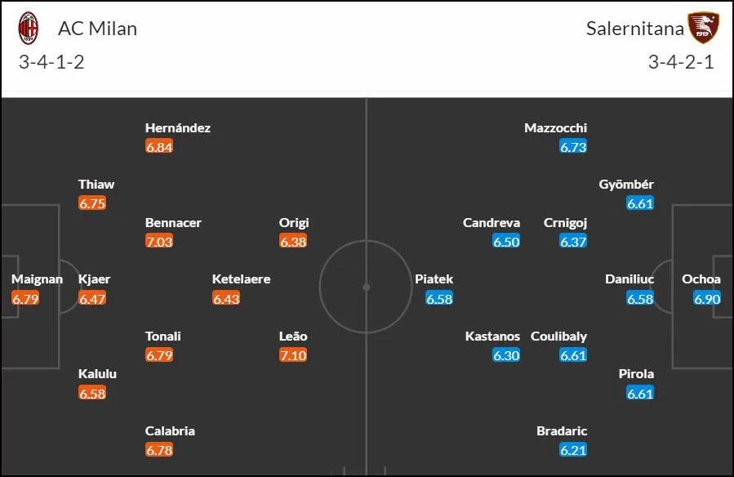Open the Salernitana team name link
Image resolution: width=734 pixels, height=477 pixels.
(x=634, y=29)
